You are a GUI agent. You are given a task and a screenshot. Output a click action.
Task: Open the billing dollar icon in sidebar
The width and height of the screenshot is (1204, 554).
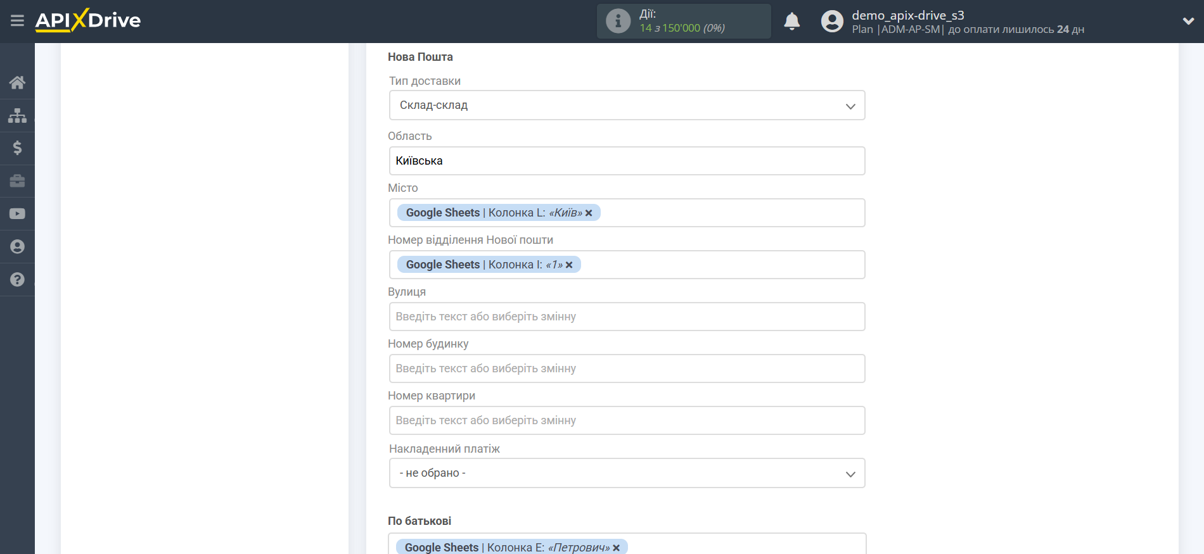pyautogui.click(x=17, y=148)
